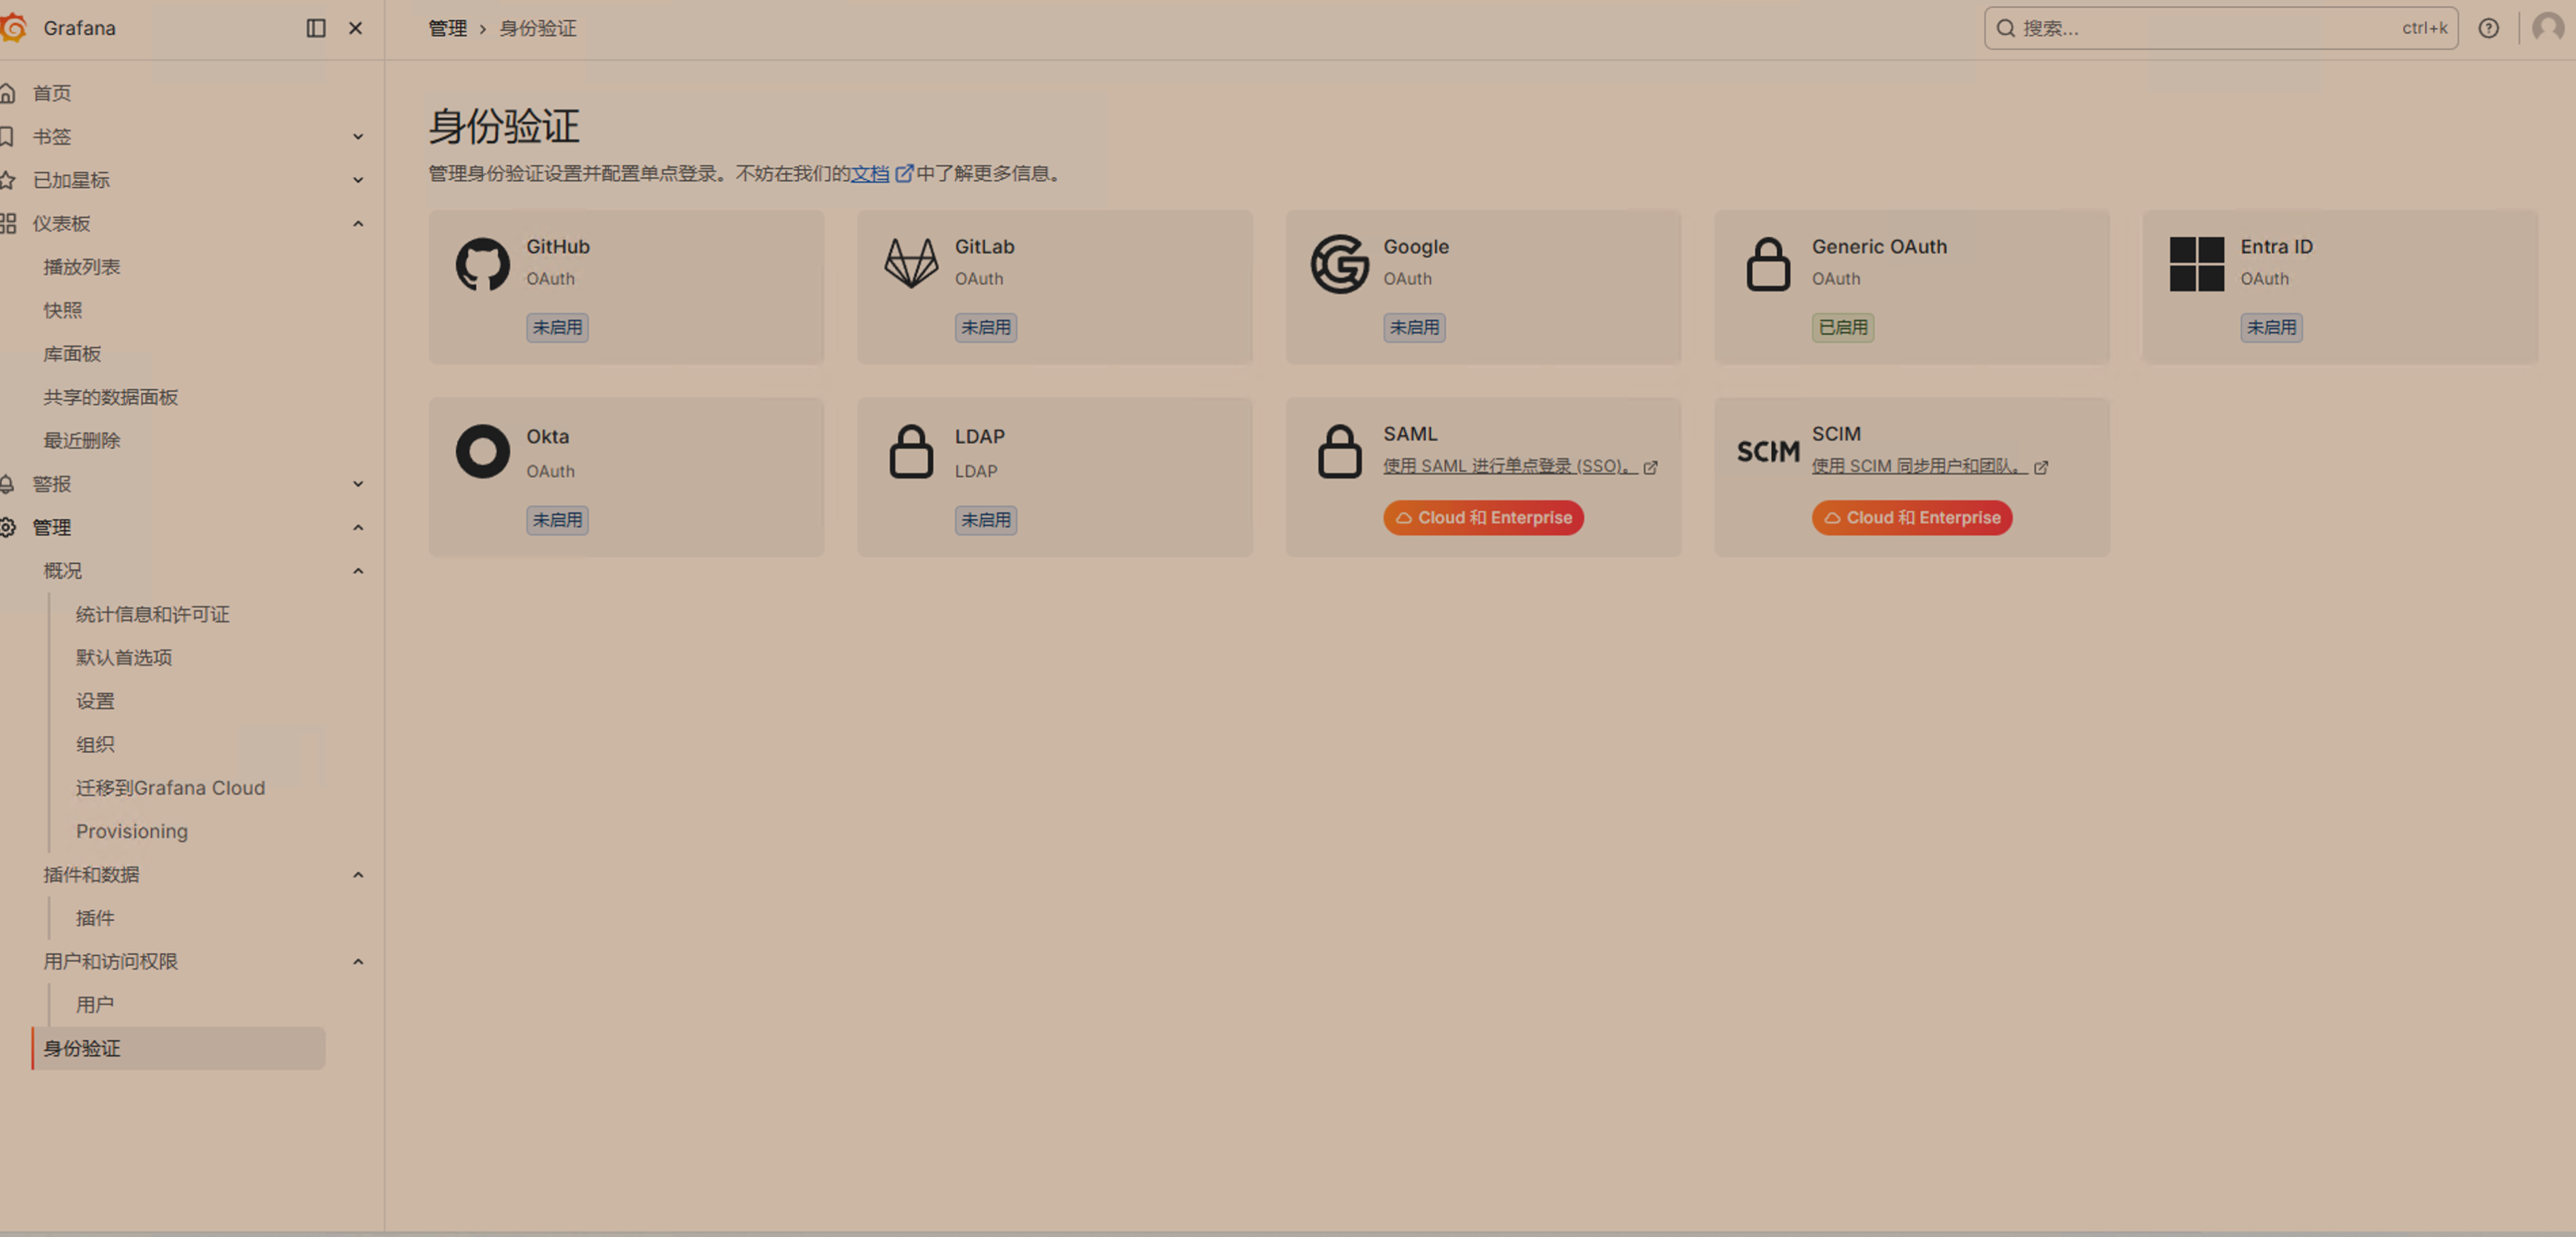This screenshot has height=1237, width=2576.
Task: Open 共享的数据面板 in the sidebar
Action: (x=111, y=397)
